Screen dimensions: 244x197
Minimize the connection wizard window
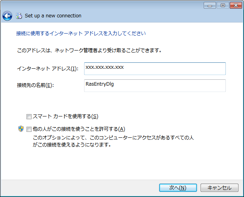pos(210,6)
